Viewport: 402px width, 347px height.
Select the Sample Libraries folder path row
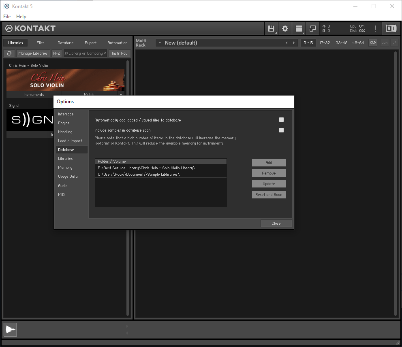click(160, 175)
